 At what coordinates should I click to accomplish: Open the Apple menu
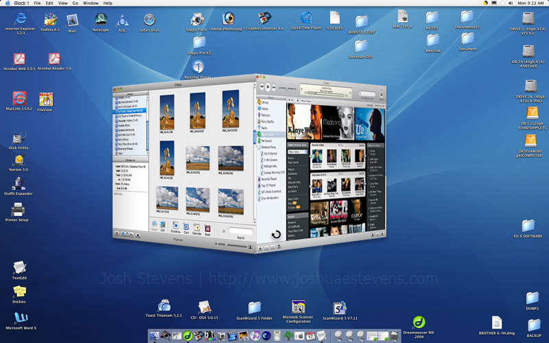click(x=8, y=3)
